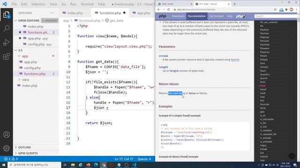Click the Windows taskbar search box
This screenshot has width=300, height=168.
34,165
